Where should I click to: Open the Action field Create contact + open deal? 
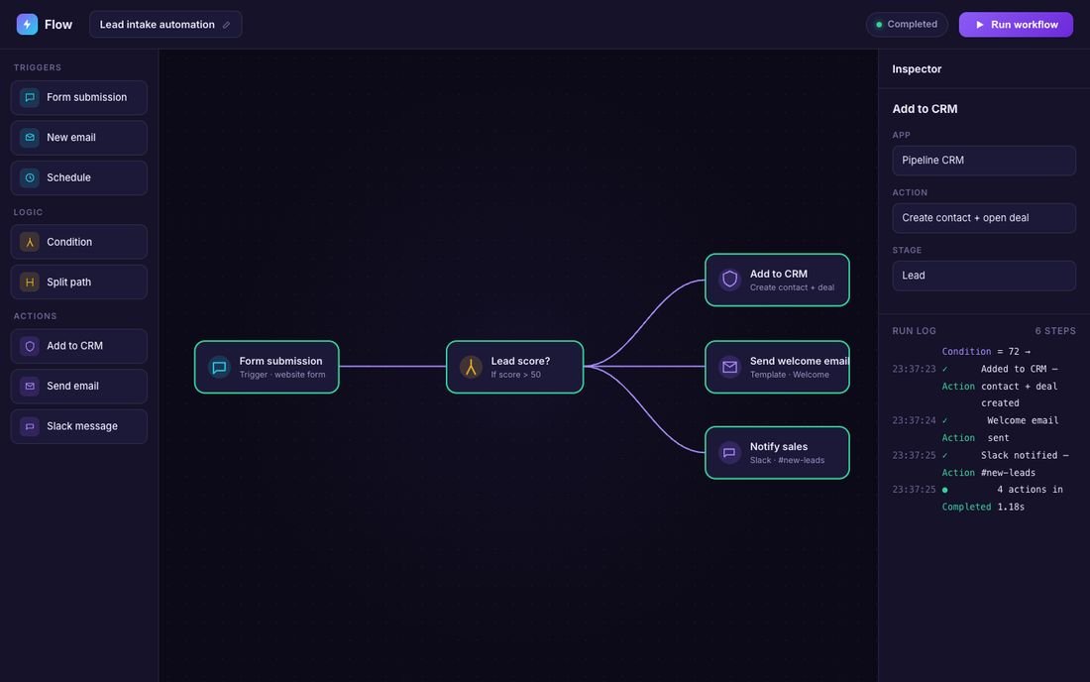[984, 218]
